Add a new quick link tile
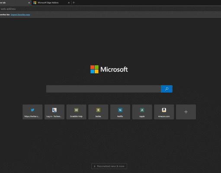Image resolution: width=221 pixels, height=173 pixels. 186,112
